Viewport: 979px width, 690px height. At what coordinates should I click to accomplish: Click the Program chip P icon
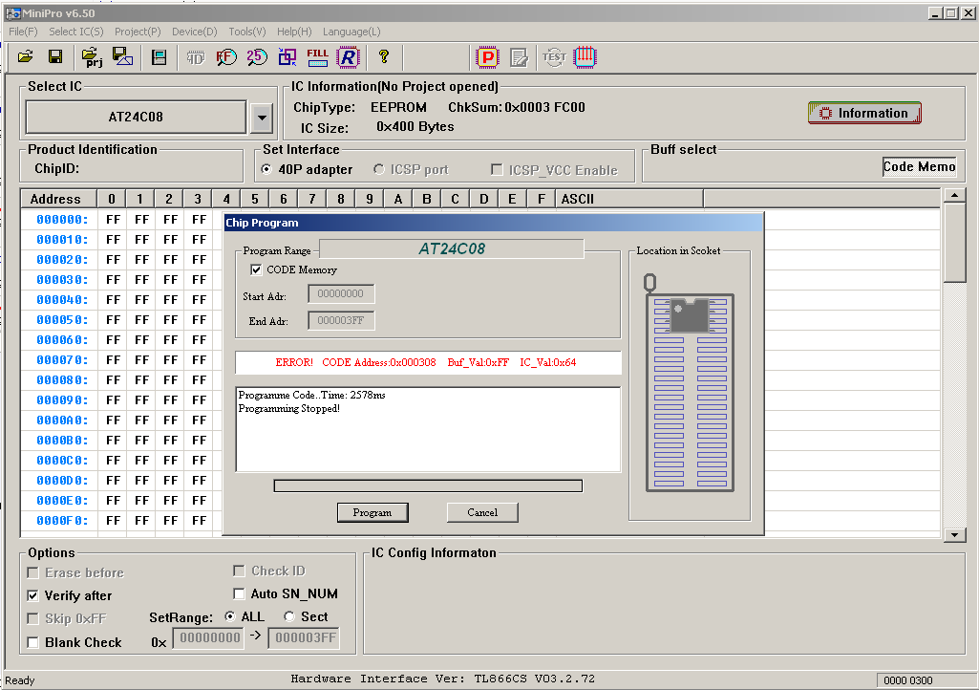[x=487, y=57]
